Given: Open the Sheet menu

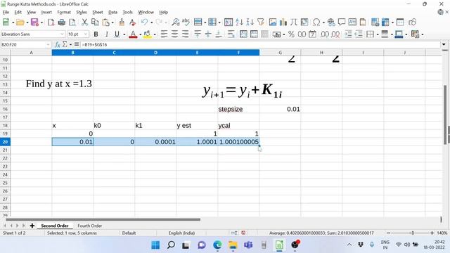Looking at the screenshot, I should tap(98, 12).
